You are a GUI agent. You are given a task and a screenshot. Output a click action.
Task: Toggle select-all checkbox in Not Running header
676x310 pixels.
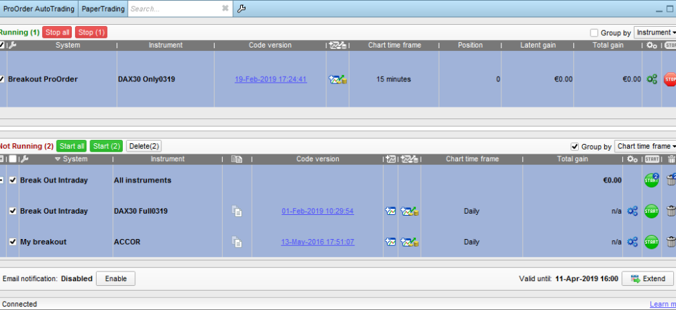tap(13, 159)
